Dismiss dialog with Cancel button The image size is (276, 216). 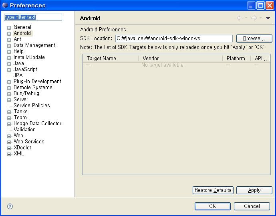(252, 206)
